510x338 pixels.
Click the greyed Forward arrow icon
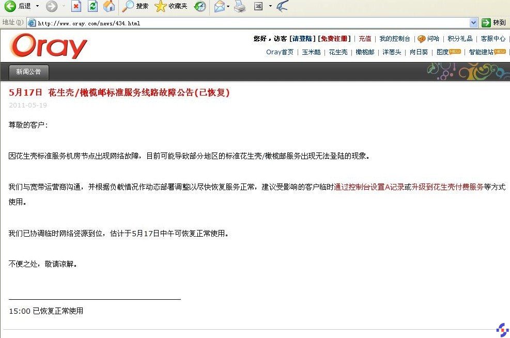tap(51, 6)
